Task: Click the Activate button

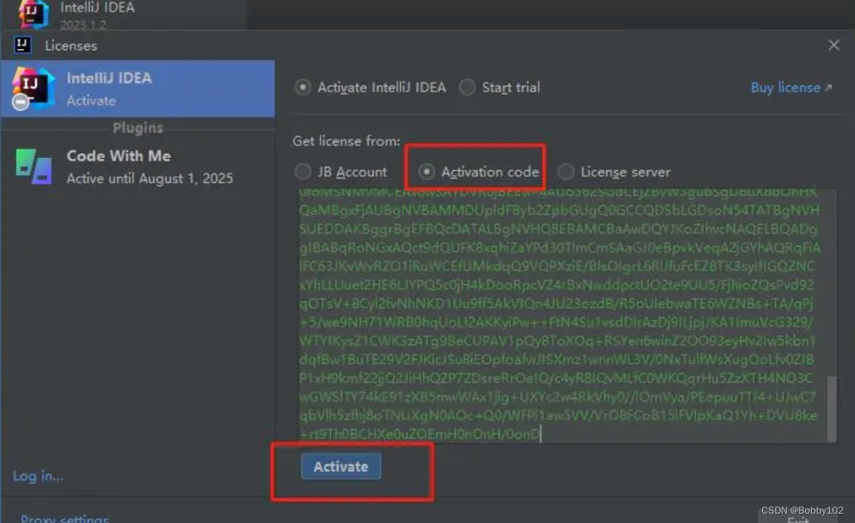Action: coord(341,466)
